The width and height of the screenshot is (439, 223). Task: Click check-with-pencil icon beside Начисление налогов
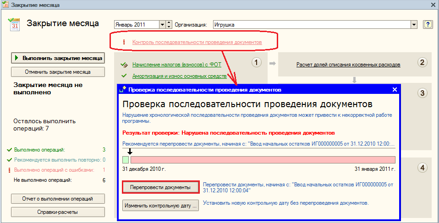pyautogui.click(x=124, y=65)
